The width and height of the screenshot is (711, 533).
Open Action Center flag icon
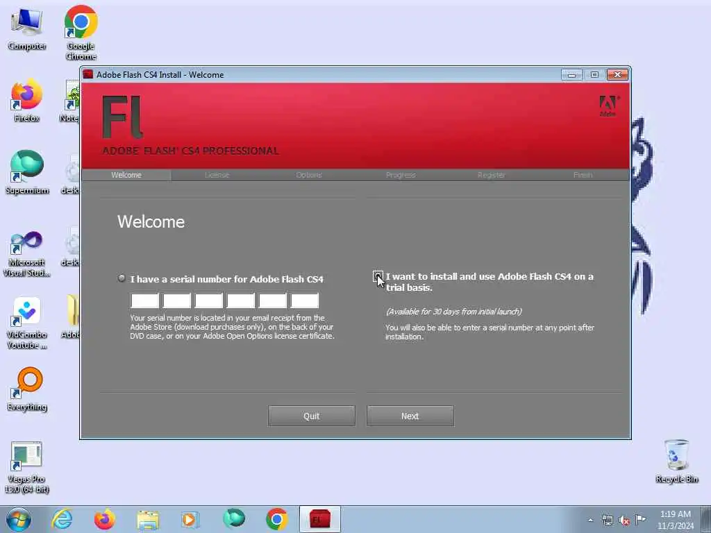[639, 520]
